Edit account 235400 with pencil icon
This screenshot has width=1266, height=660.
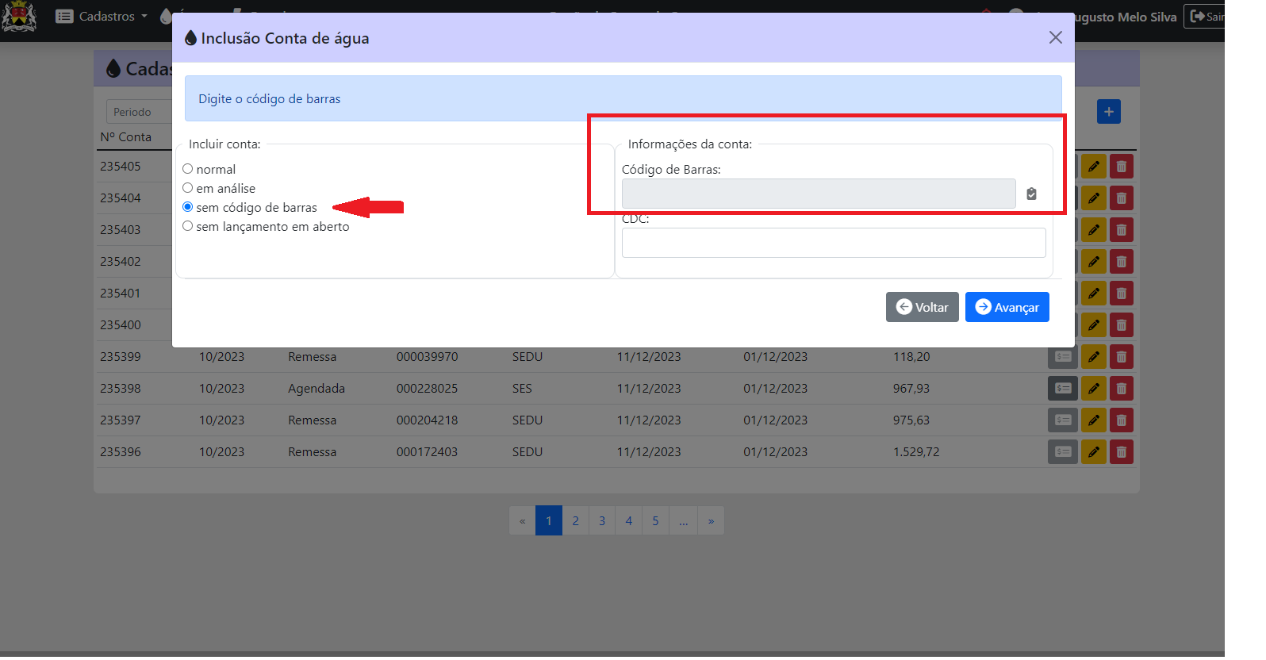1094,325
